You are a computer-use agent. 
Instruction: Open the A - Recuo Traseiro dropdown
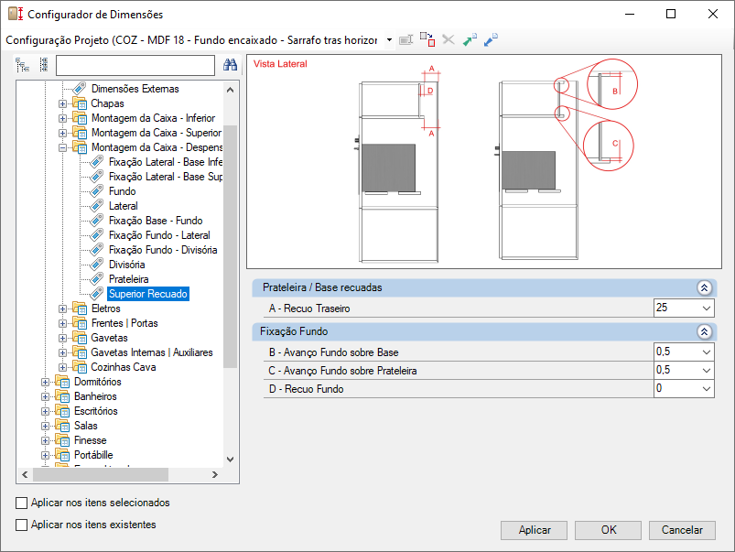tap(707, 308)
